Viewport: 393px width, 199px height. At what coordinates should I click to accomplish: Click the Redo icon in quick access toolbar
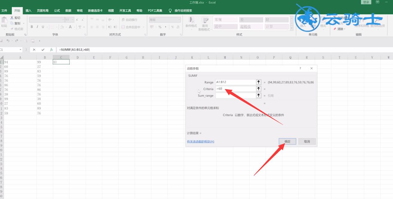coord(16,41)
